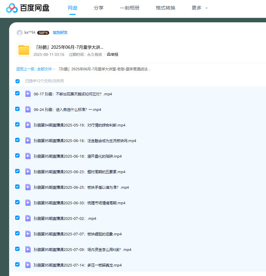This screenshot has height=276, width=266.
Task: Click the 加为好友 link
Action: click(60, 33)
